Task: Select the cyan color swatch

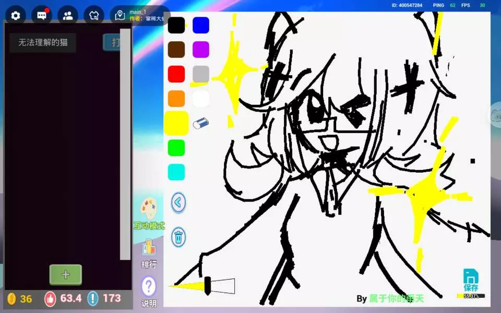Action: point(176,172)
